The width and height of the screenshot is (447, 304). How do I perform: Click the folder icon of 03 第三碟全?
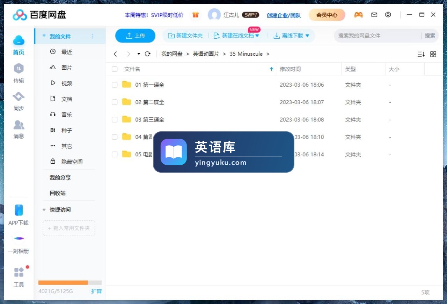(126, 119)
